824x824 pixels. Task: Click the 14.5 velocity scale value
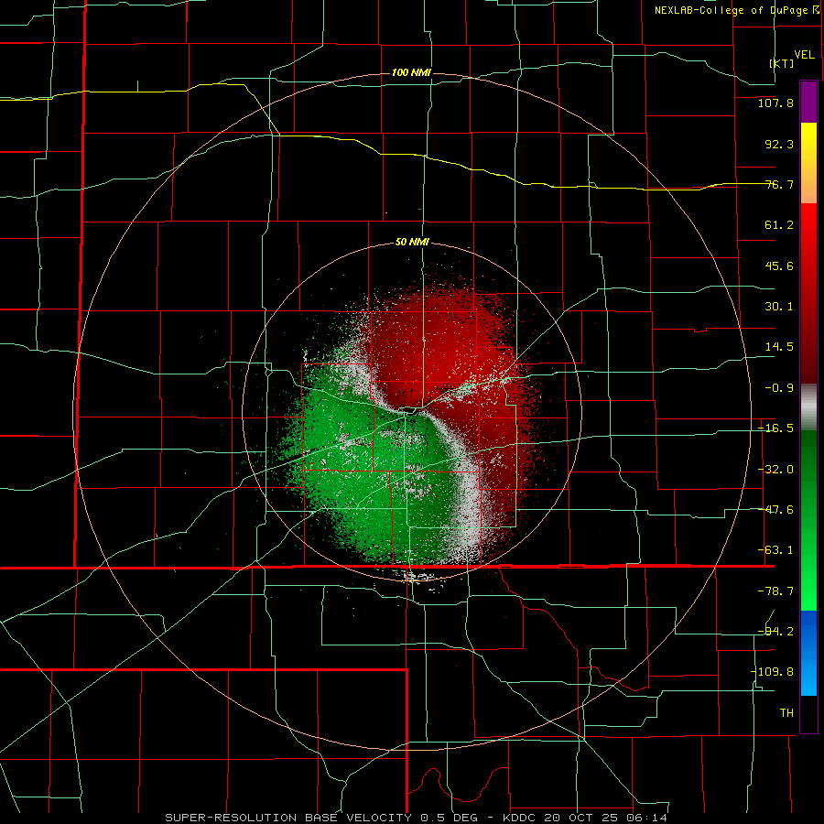[x=779, y=347]
